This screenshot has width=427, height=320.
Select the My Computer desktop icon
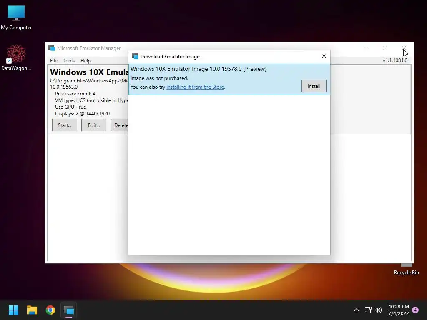(16, 17)
